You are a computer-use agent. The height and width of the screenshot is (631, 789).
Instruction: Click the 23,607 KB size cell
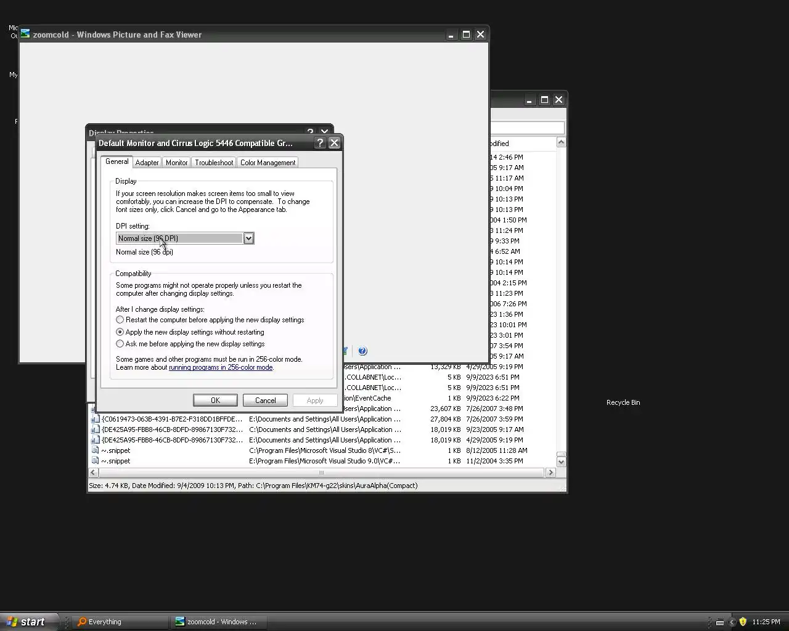point(446,409)
